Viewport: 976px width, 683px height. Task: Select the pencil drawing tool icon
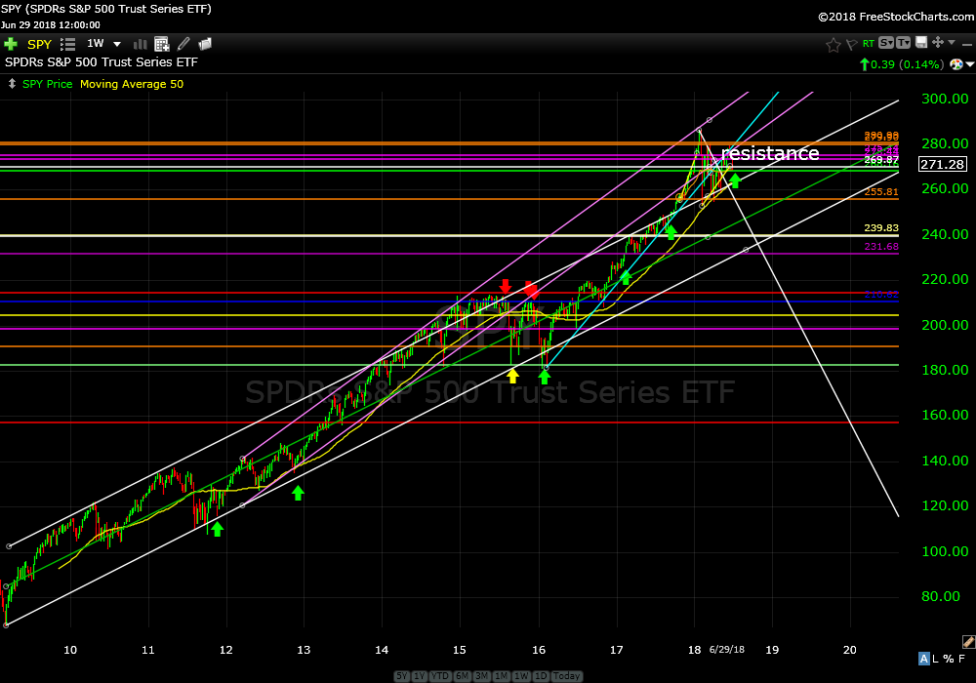click(x=183, y=44)
